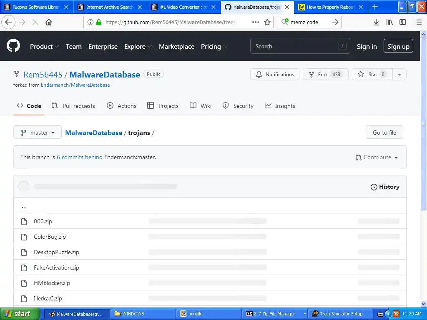Switch to Tucows Software Library browser tab

37,7
